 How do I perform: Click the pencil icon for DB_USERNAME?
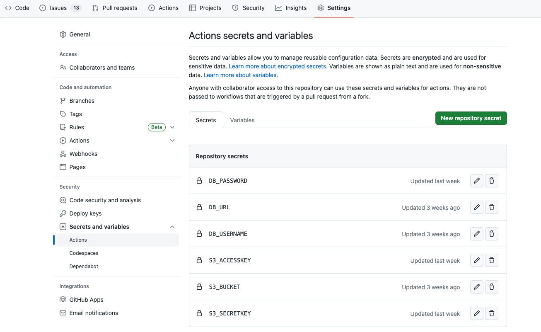coord(477,234)
